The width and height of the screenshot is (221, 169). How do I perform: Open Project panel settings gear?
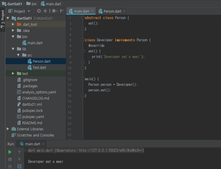pos(54,11)
